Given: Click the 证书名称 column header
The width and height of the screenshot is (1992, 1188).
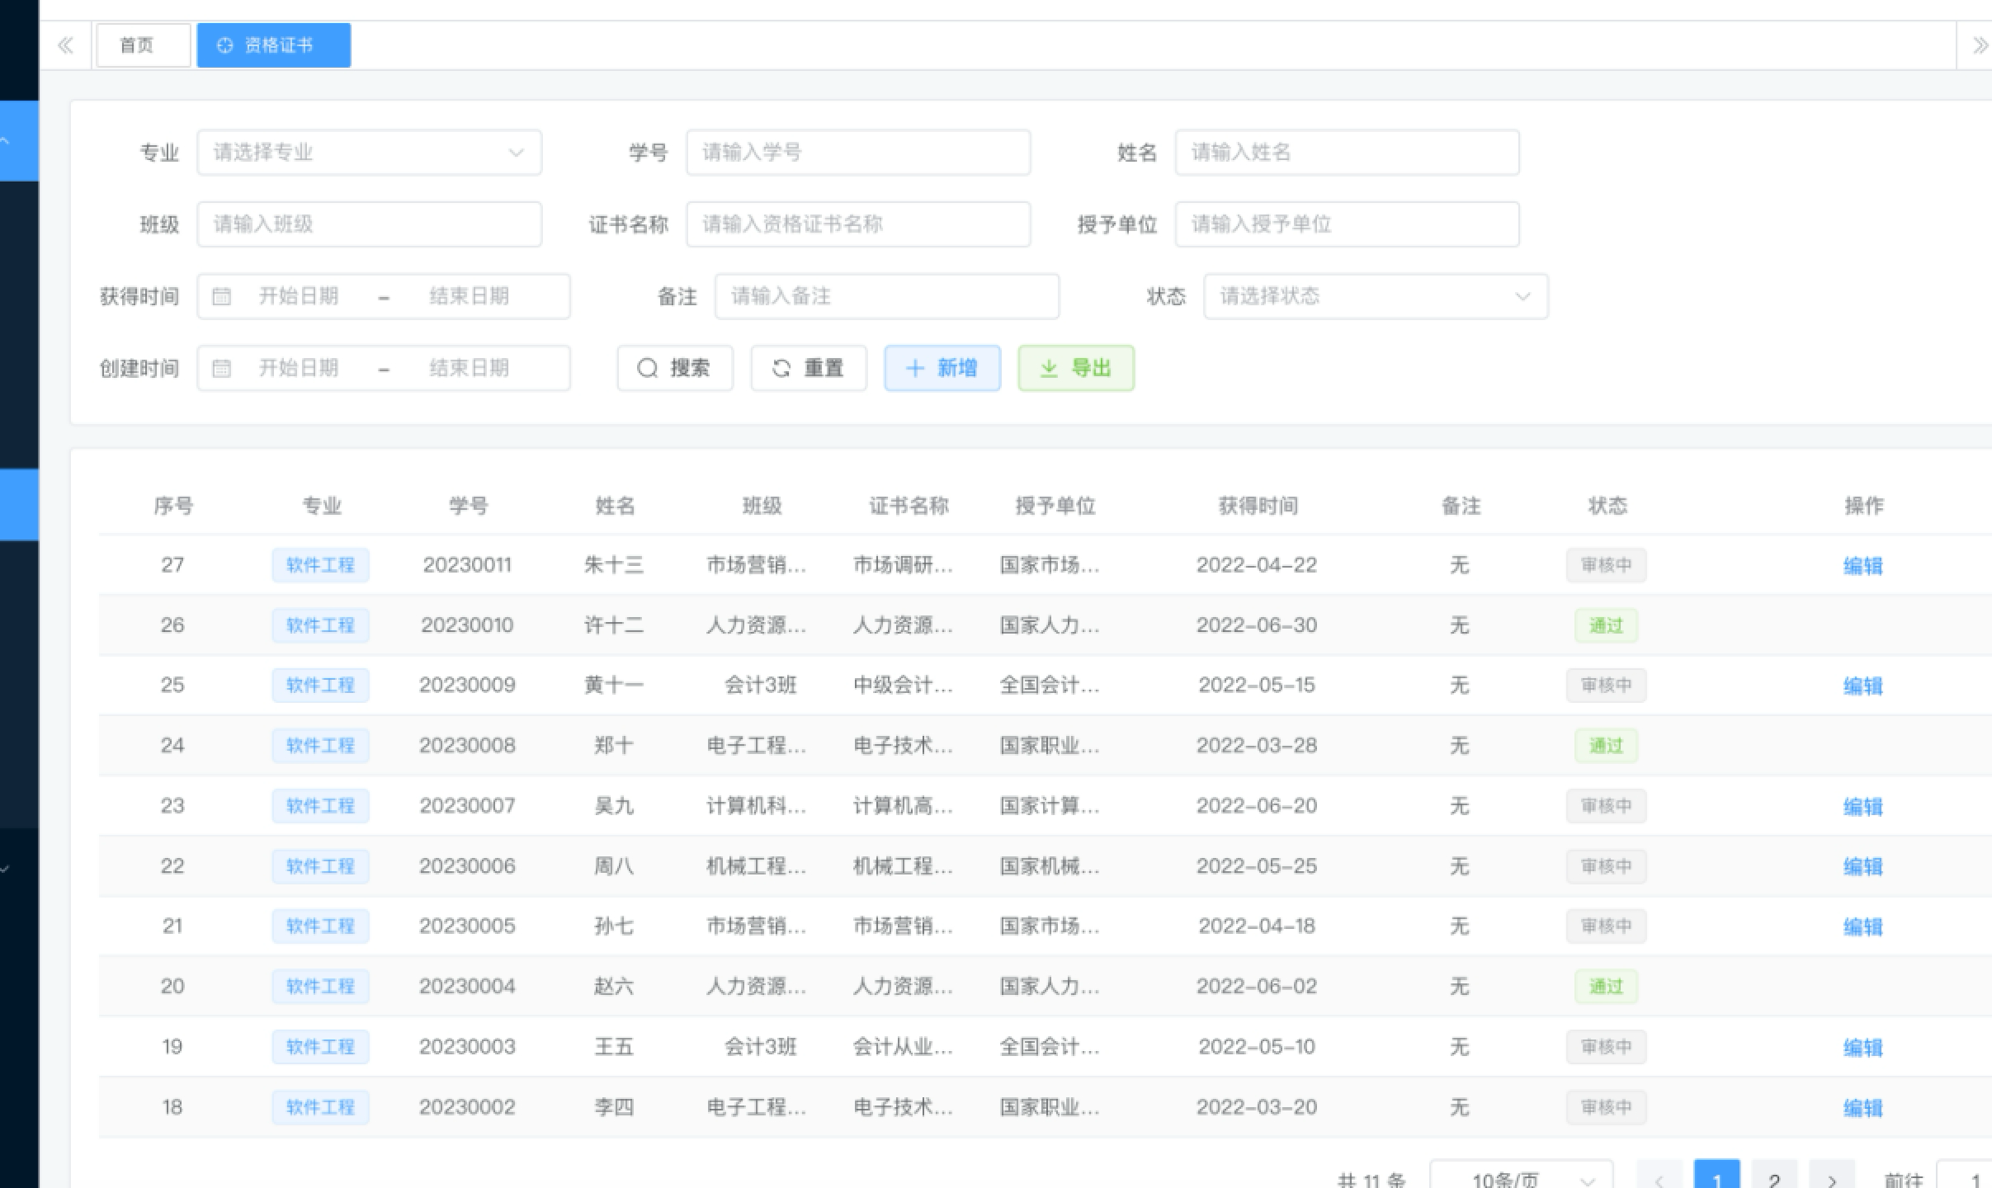Looking at the screenshot, I should click(909, 506).
